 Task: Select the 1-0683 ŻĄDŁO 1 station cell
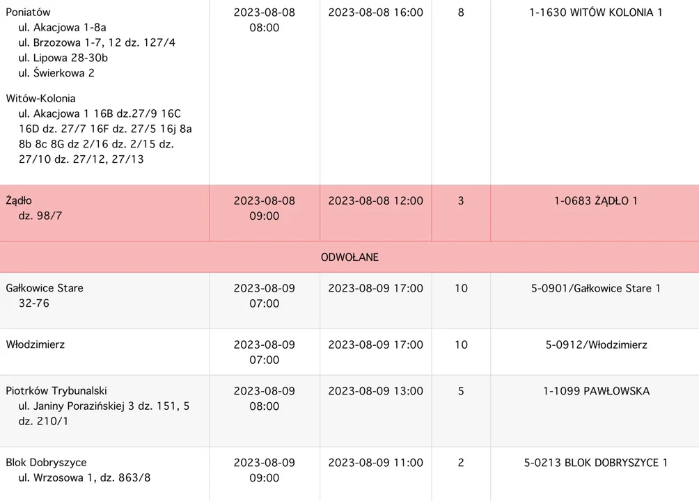pos(595,200)
